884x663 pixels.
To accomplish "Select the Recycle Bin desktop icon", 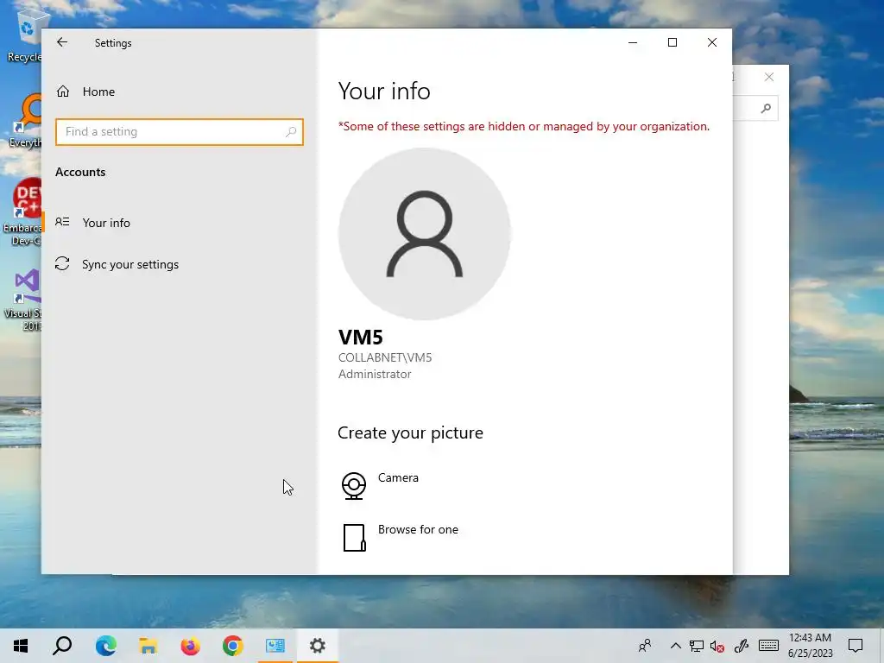I will [x=25, y=36].
